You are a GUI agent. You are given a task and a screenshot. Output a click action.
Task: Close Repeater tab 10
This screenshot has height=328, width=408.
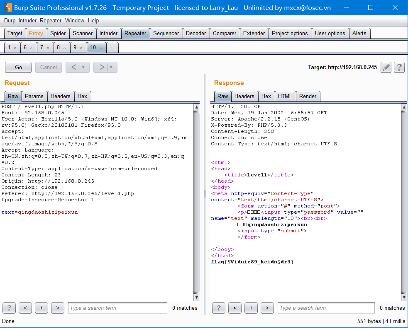(x=100, y=48)
